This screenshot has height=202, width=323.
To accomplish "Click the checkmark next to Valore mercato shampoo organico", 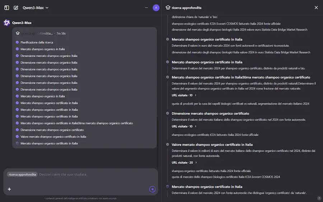I will tap(17, 137).
